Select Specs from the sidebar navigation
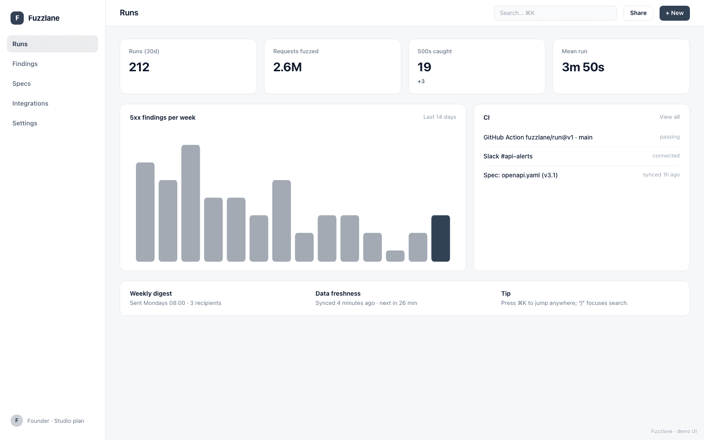 pyautogui.click(x=52, y=84)
